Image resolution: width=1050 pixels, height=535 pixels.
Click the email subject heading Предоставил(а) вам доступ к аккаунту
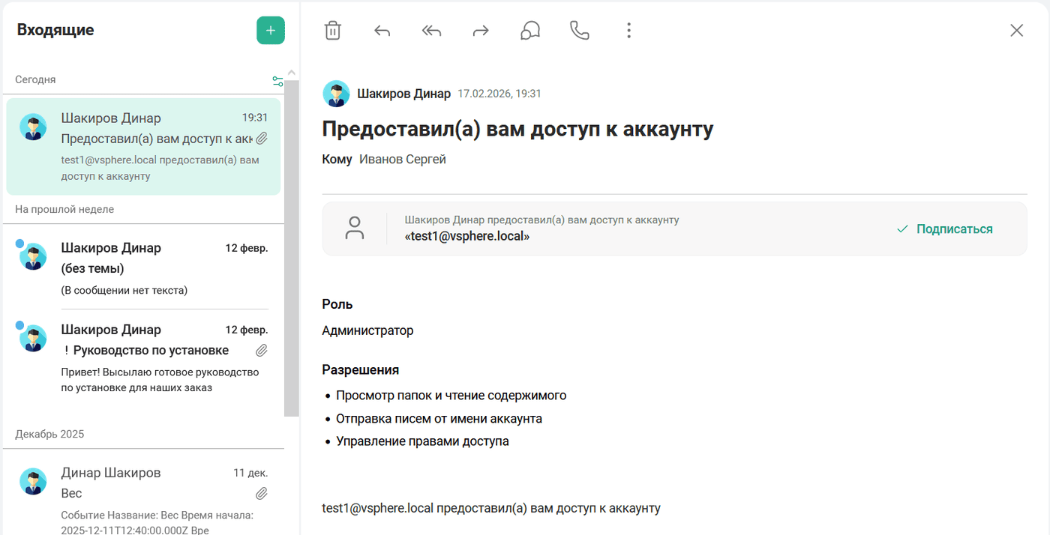tap(517, 129)
